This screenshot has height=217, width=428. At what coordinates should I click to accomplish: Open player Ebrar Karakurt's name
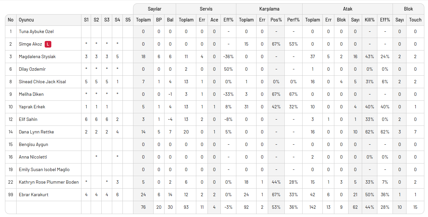tap(33, 195)
